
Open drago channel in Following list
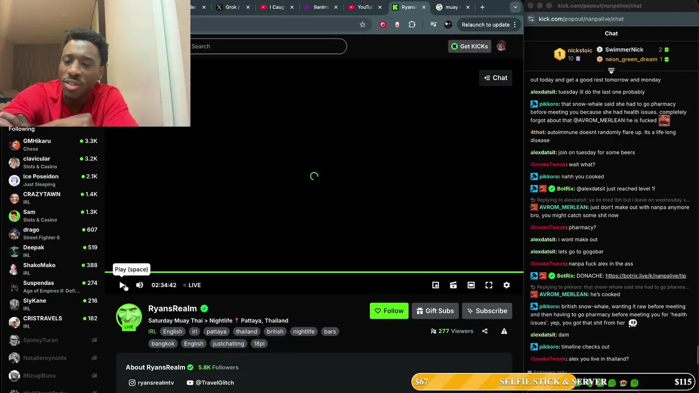(53, 234)
